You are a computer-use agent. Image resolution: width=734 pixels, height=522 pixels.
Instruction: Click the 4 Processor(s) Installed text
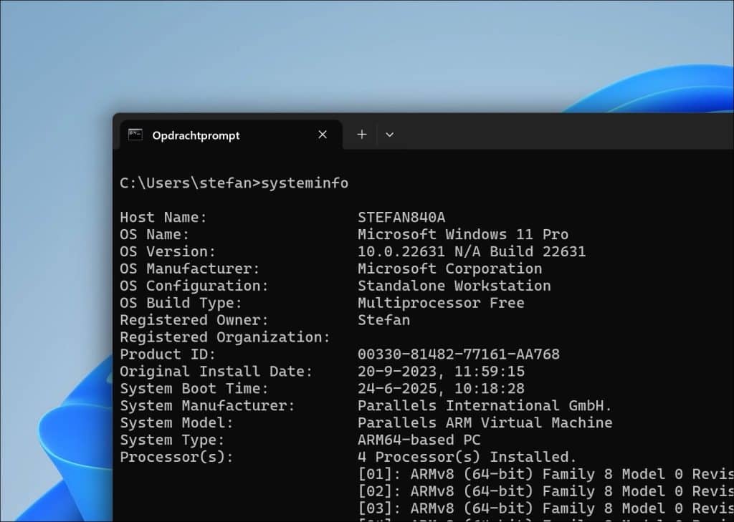(x=467, y=457)
